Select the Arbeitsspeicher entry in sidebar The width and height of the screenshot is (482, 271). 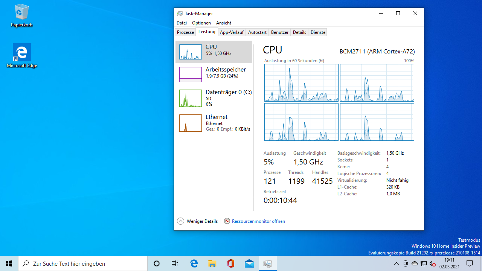coord(214,74)
